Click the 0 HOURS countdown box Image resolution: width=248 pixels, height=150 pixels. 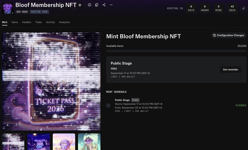205,8
